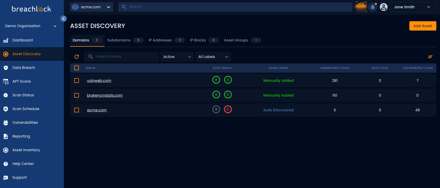The width and height of the screenshot is (440, 188).
Task: Click the Help Center question mark icon
Action: (x=6, y=164)
